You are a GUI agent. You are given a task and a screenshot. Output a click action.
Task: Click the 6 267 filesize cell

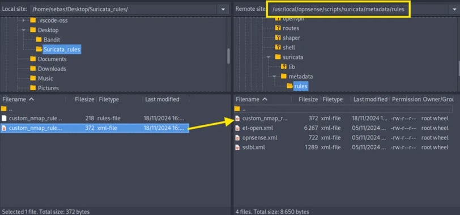click(310, 128)
